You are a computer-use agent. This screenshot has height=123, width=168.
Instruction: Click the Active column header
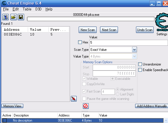(7, 115)
